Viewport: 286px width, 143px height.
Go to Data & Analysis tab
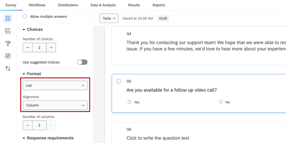(x=103, y=5)
